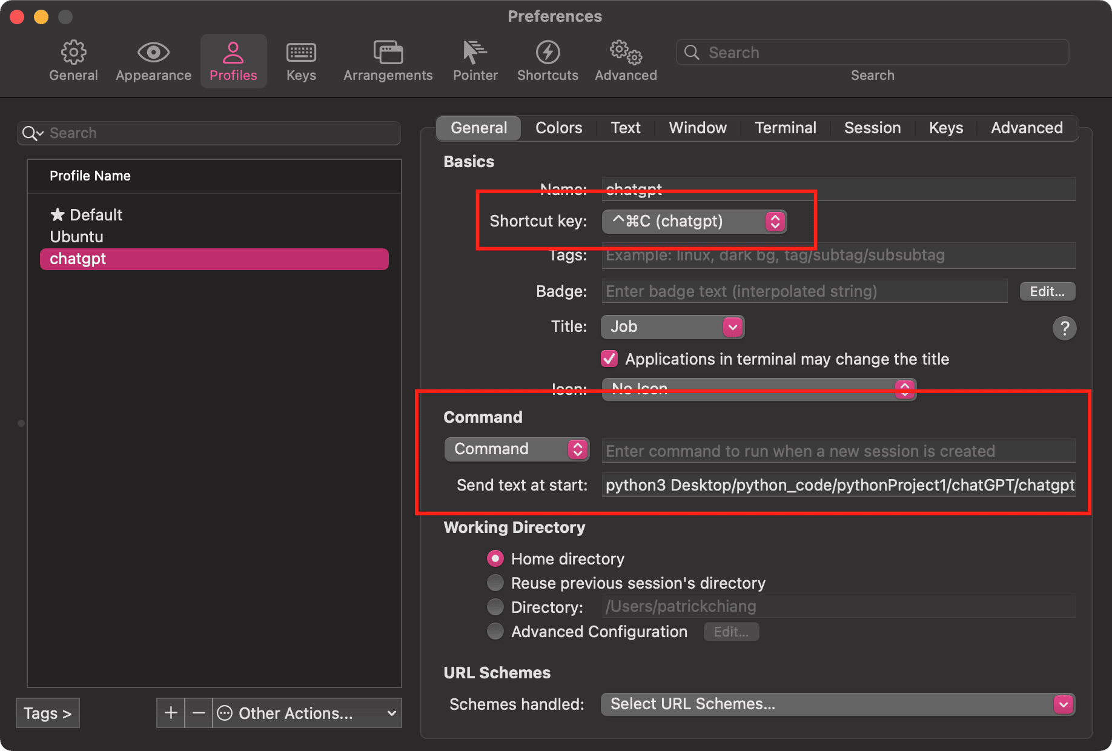
Task: Switch to the Session tab
Action: [x=872, y=128]
